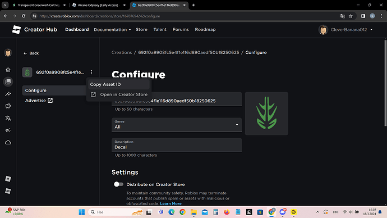Click the Roblox Creator Hub logo

(35, 30)
